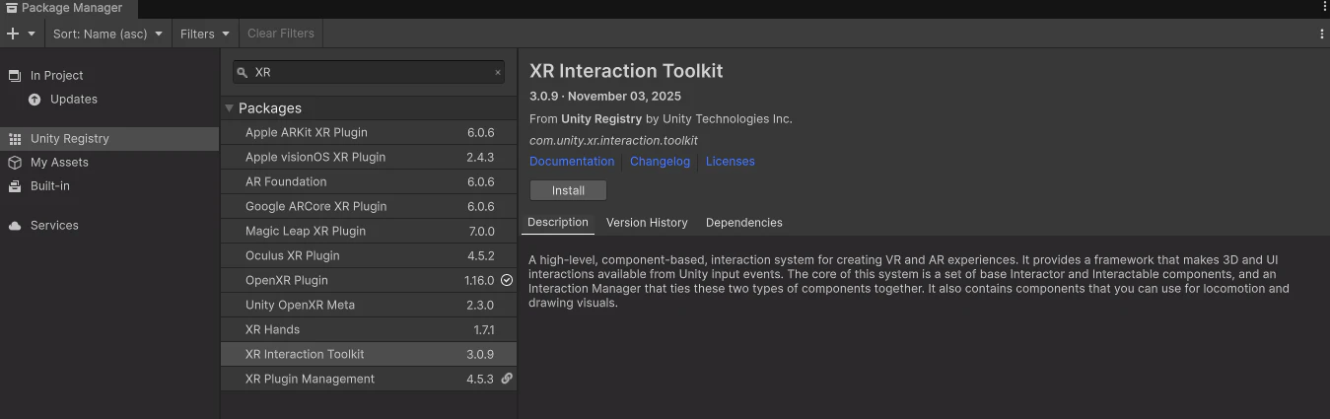Select Unity OpenXR Meta package
Screen dimensions: 1330x419
(369, 305)
